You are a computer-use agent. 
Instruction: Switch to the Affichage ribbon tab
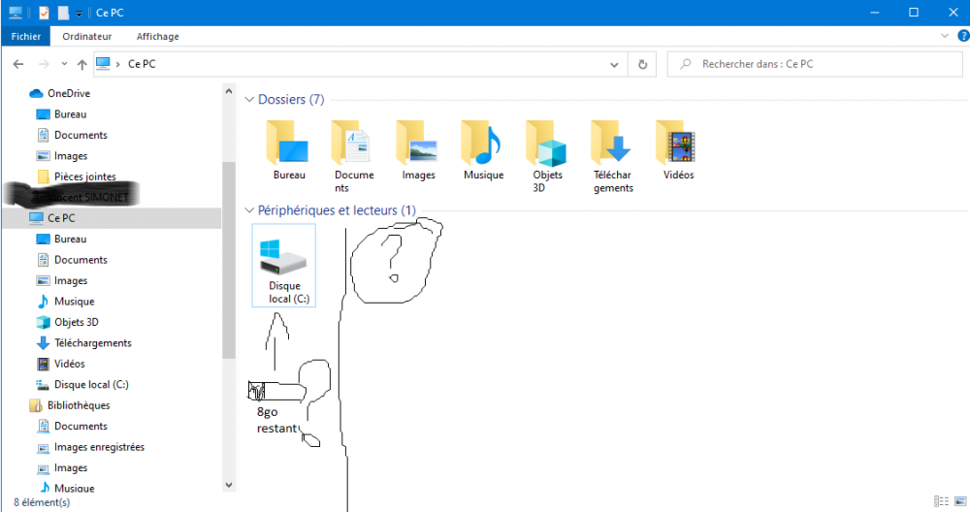[x=157, y=36]
